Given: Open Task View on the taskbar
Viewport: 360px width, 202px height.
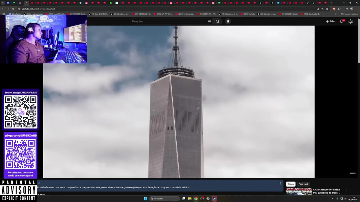Looking at the screenshot, I should [183, 199].
